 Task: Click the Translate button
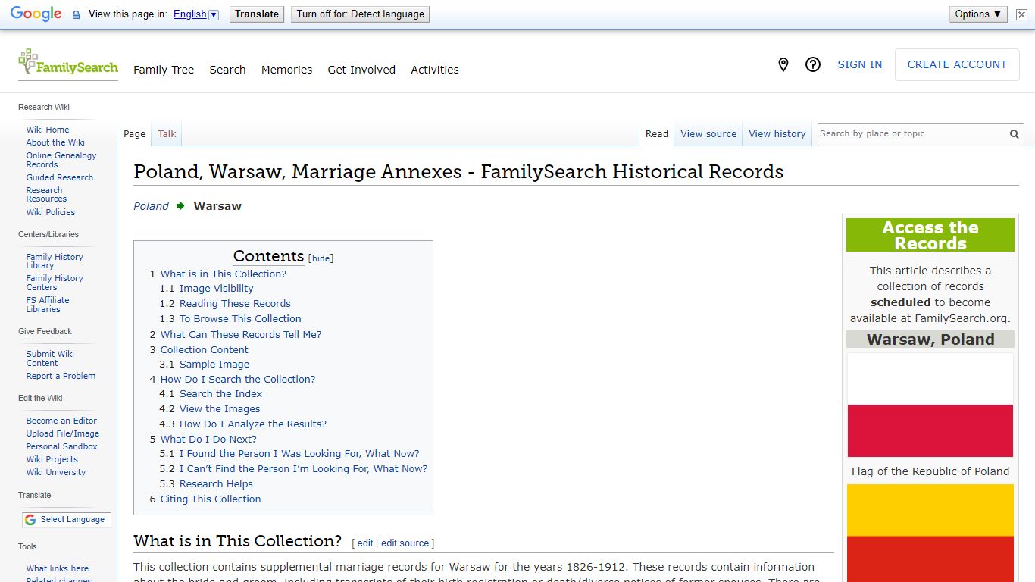click(257, 14)
